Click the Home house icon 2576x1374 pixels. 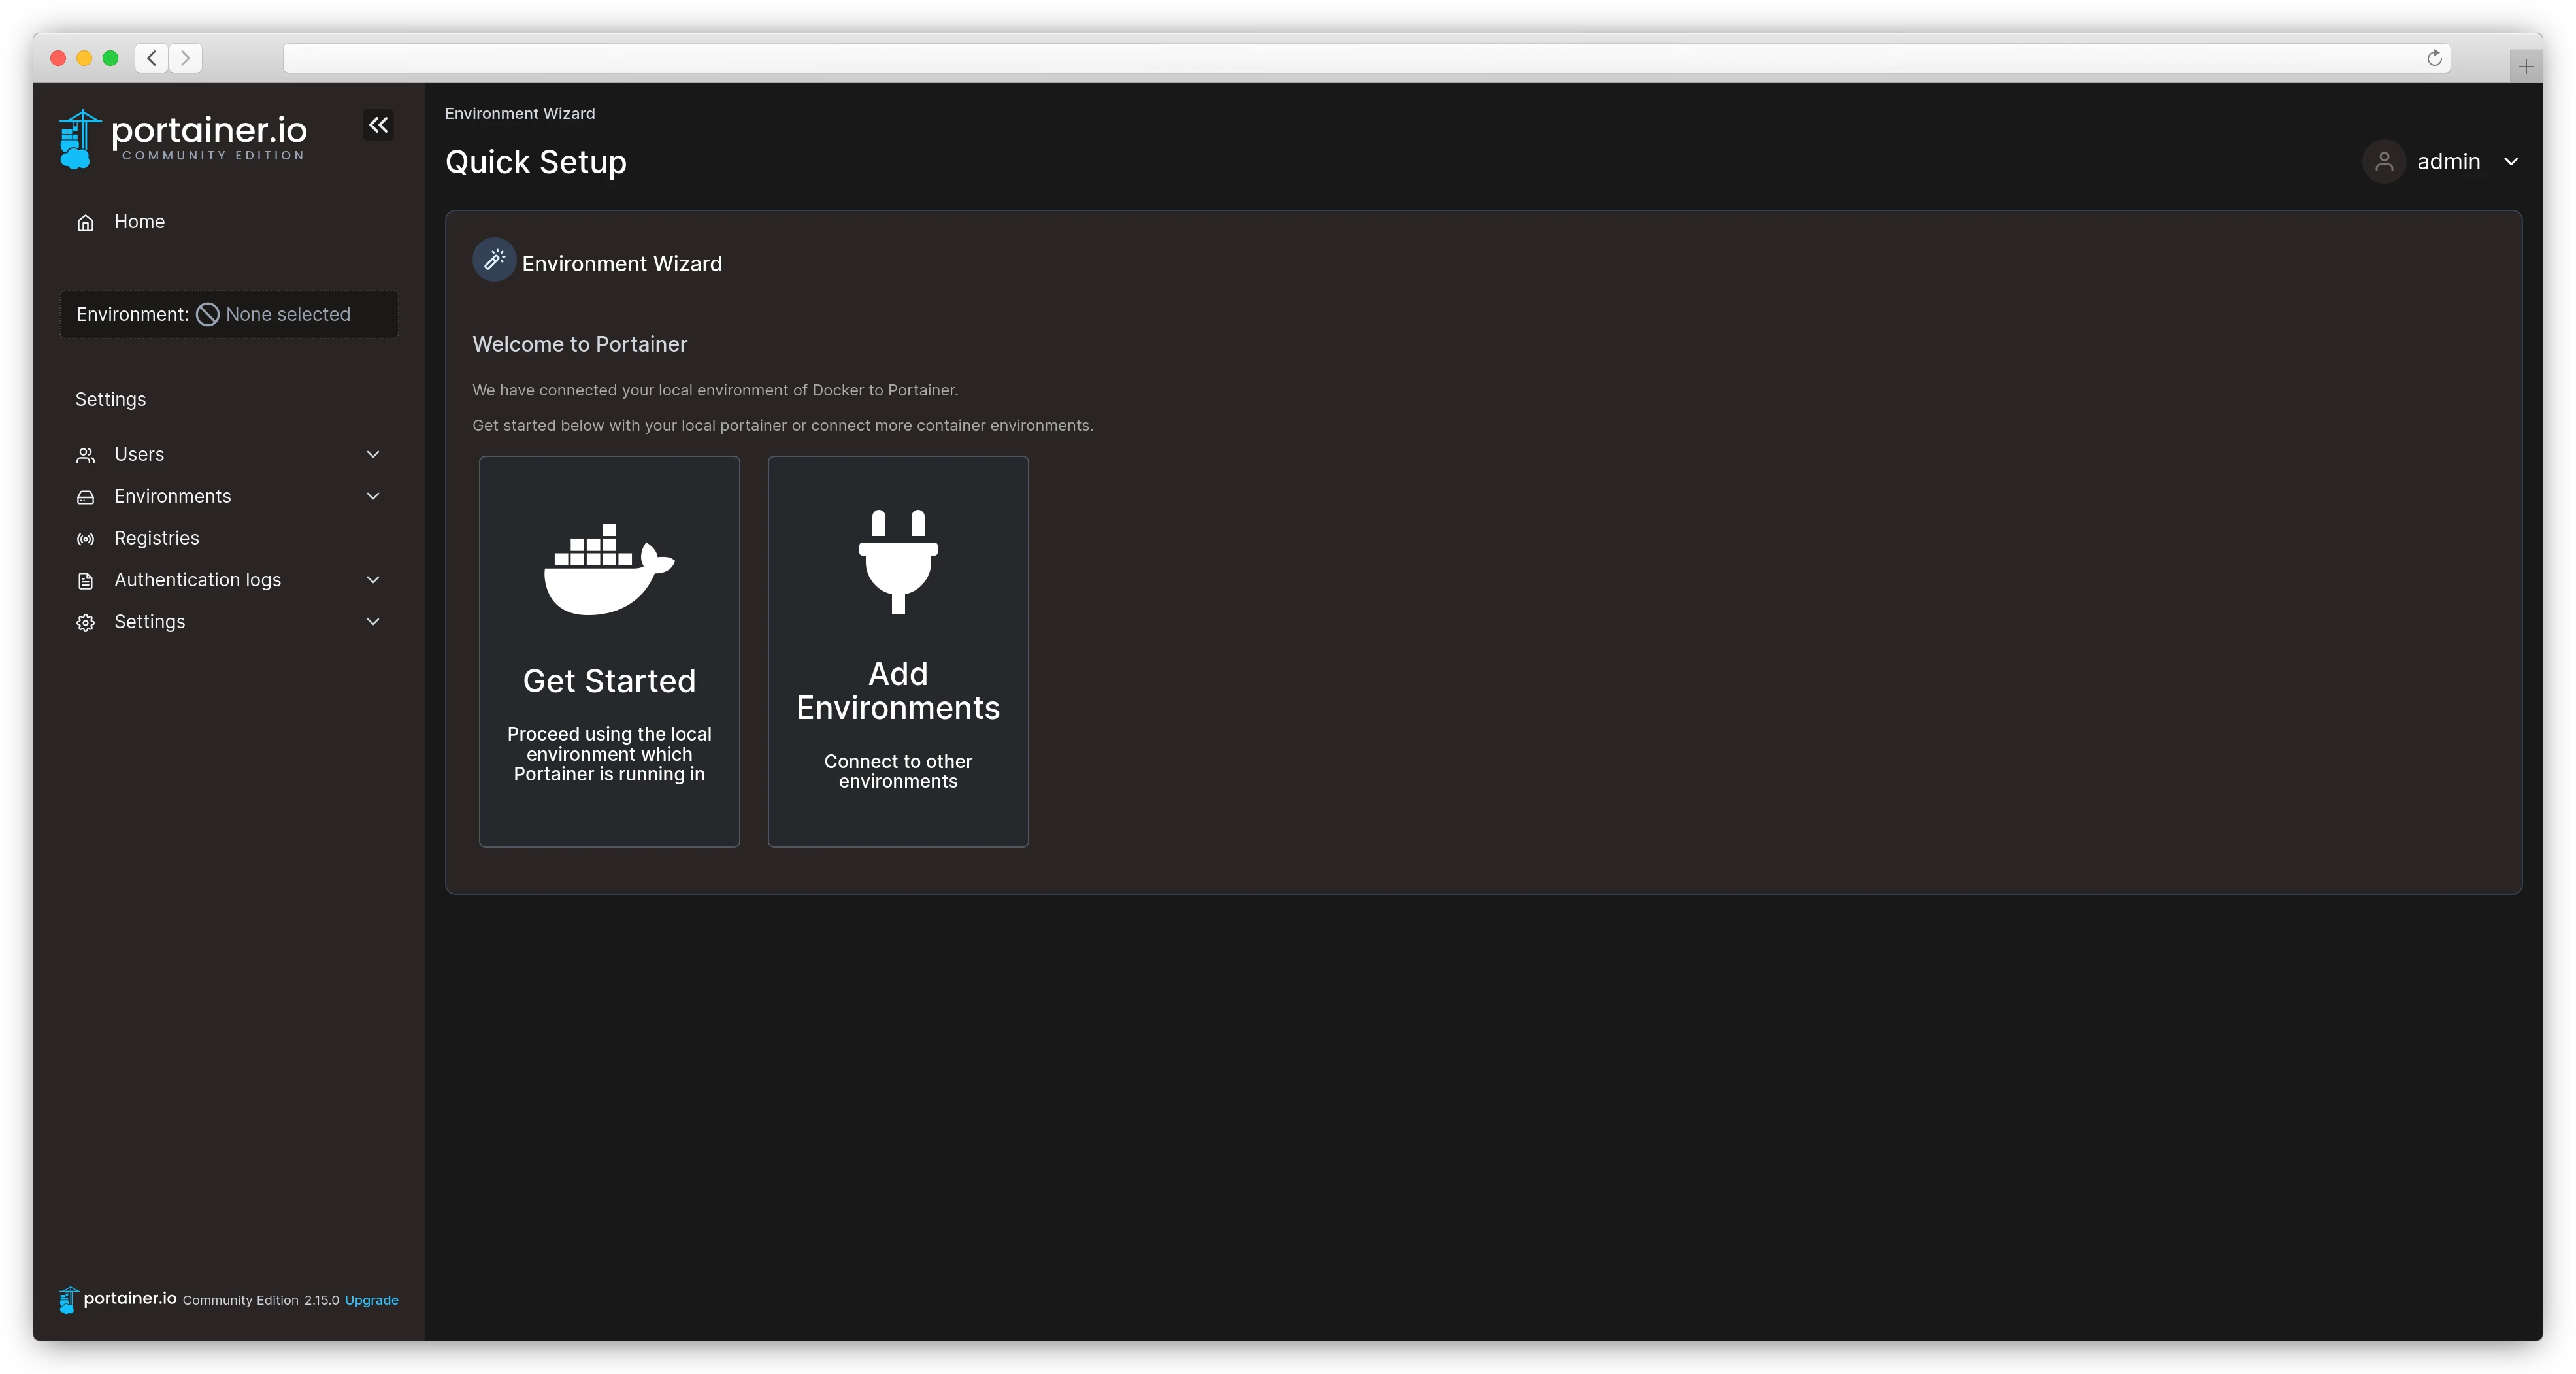pyautogui.click(x=86, y=222)
